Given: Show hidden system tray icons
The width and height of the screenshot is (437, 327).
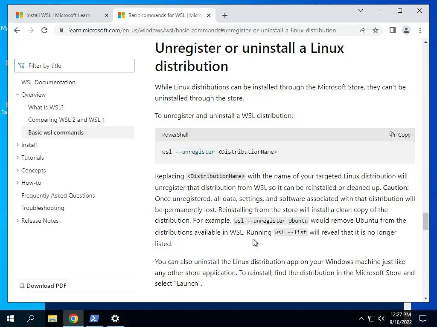Looking at the screenshot, I should pos(361,318).
